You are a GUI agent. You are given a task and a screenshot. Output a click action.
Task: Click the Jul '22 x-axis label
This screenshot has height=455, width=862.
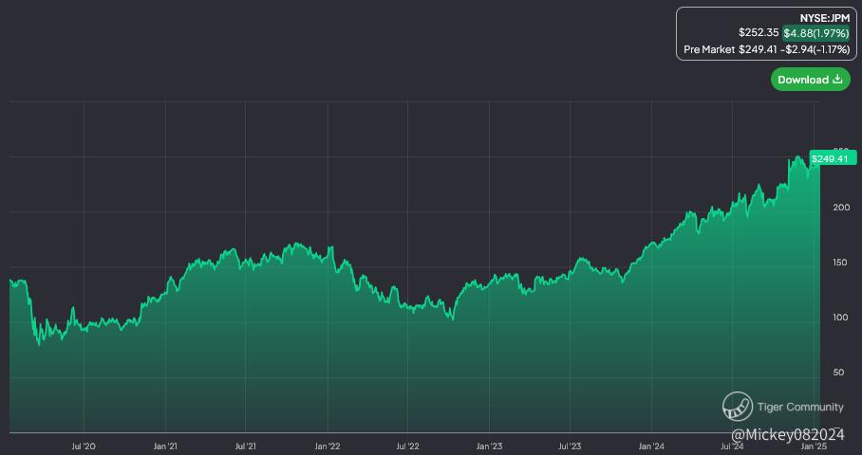407,446
